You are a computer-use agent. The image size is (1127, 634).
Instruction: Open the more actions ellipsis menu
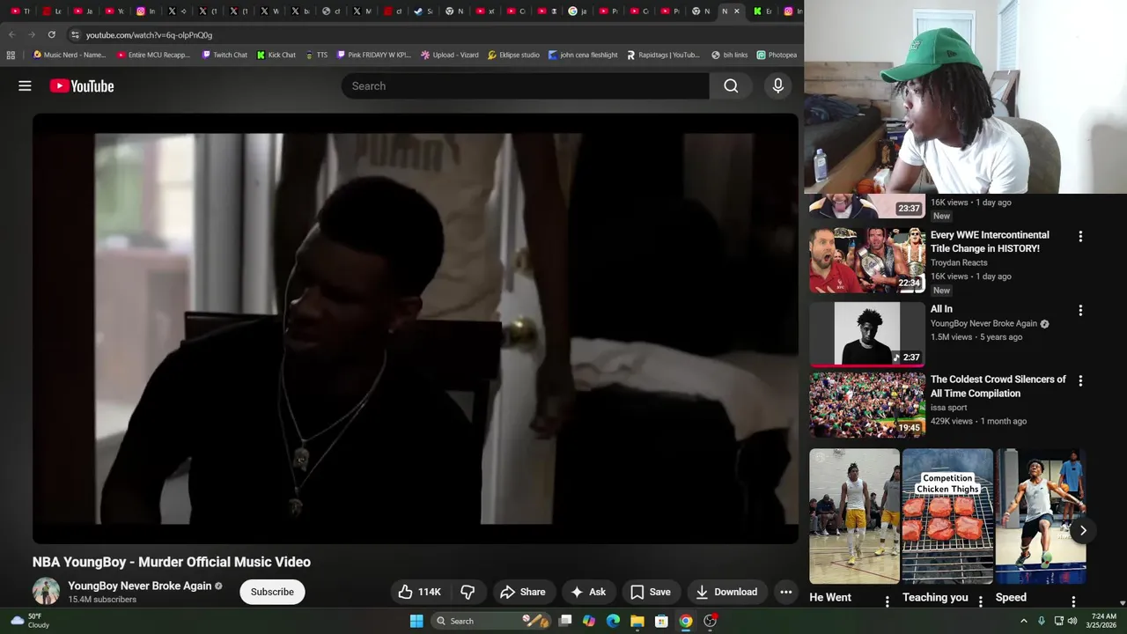(785, 592)
